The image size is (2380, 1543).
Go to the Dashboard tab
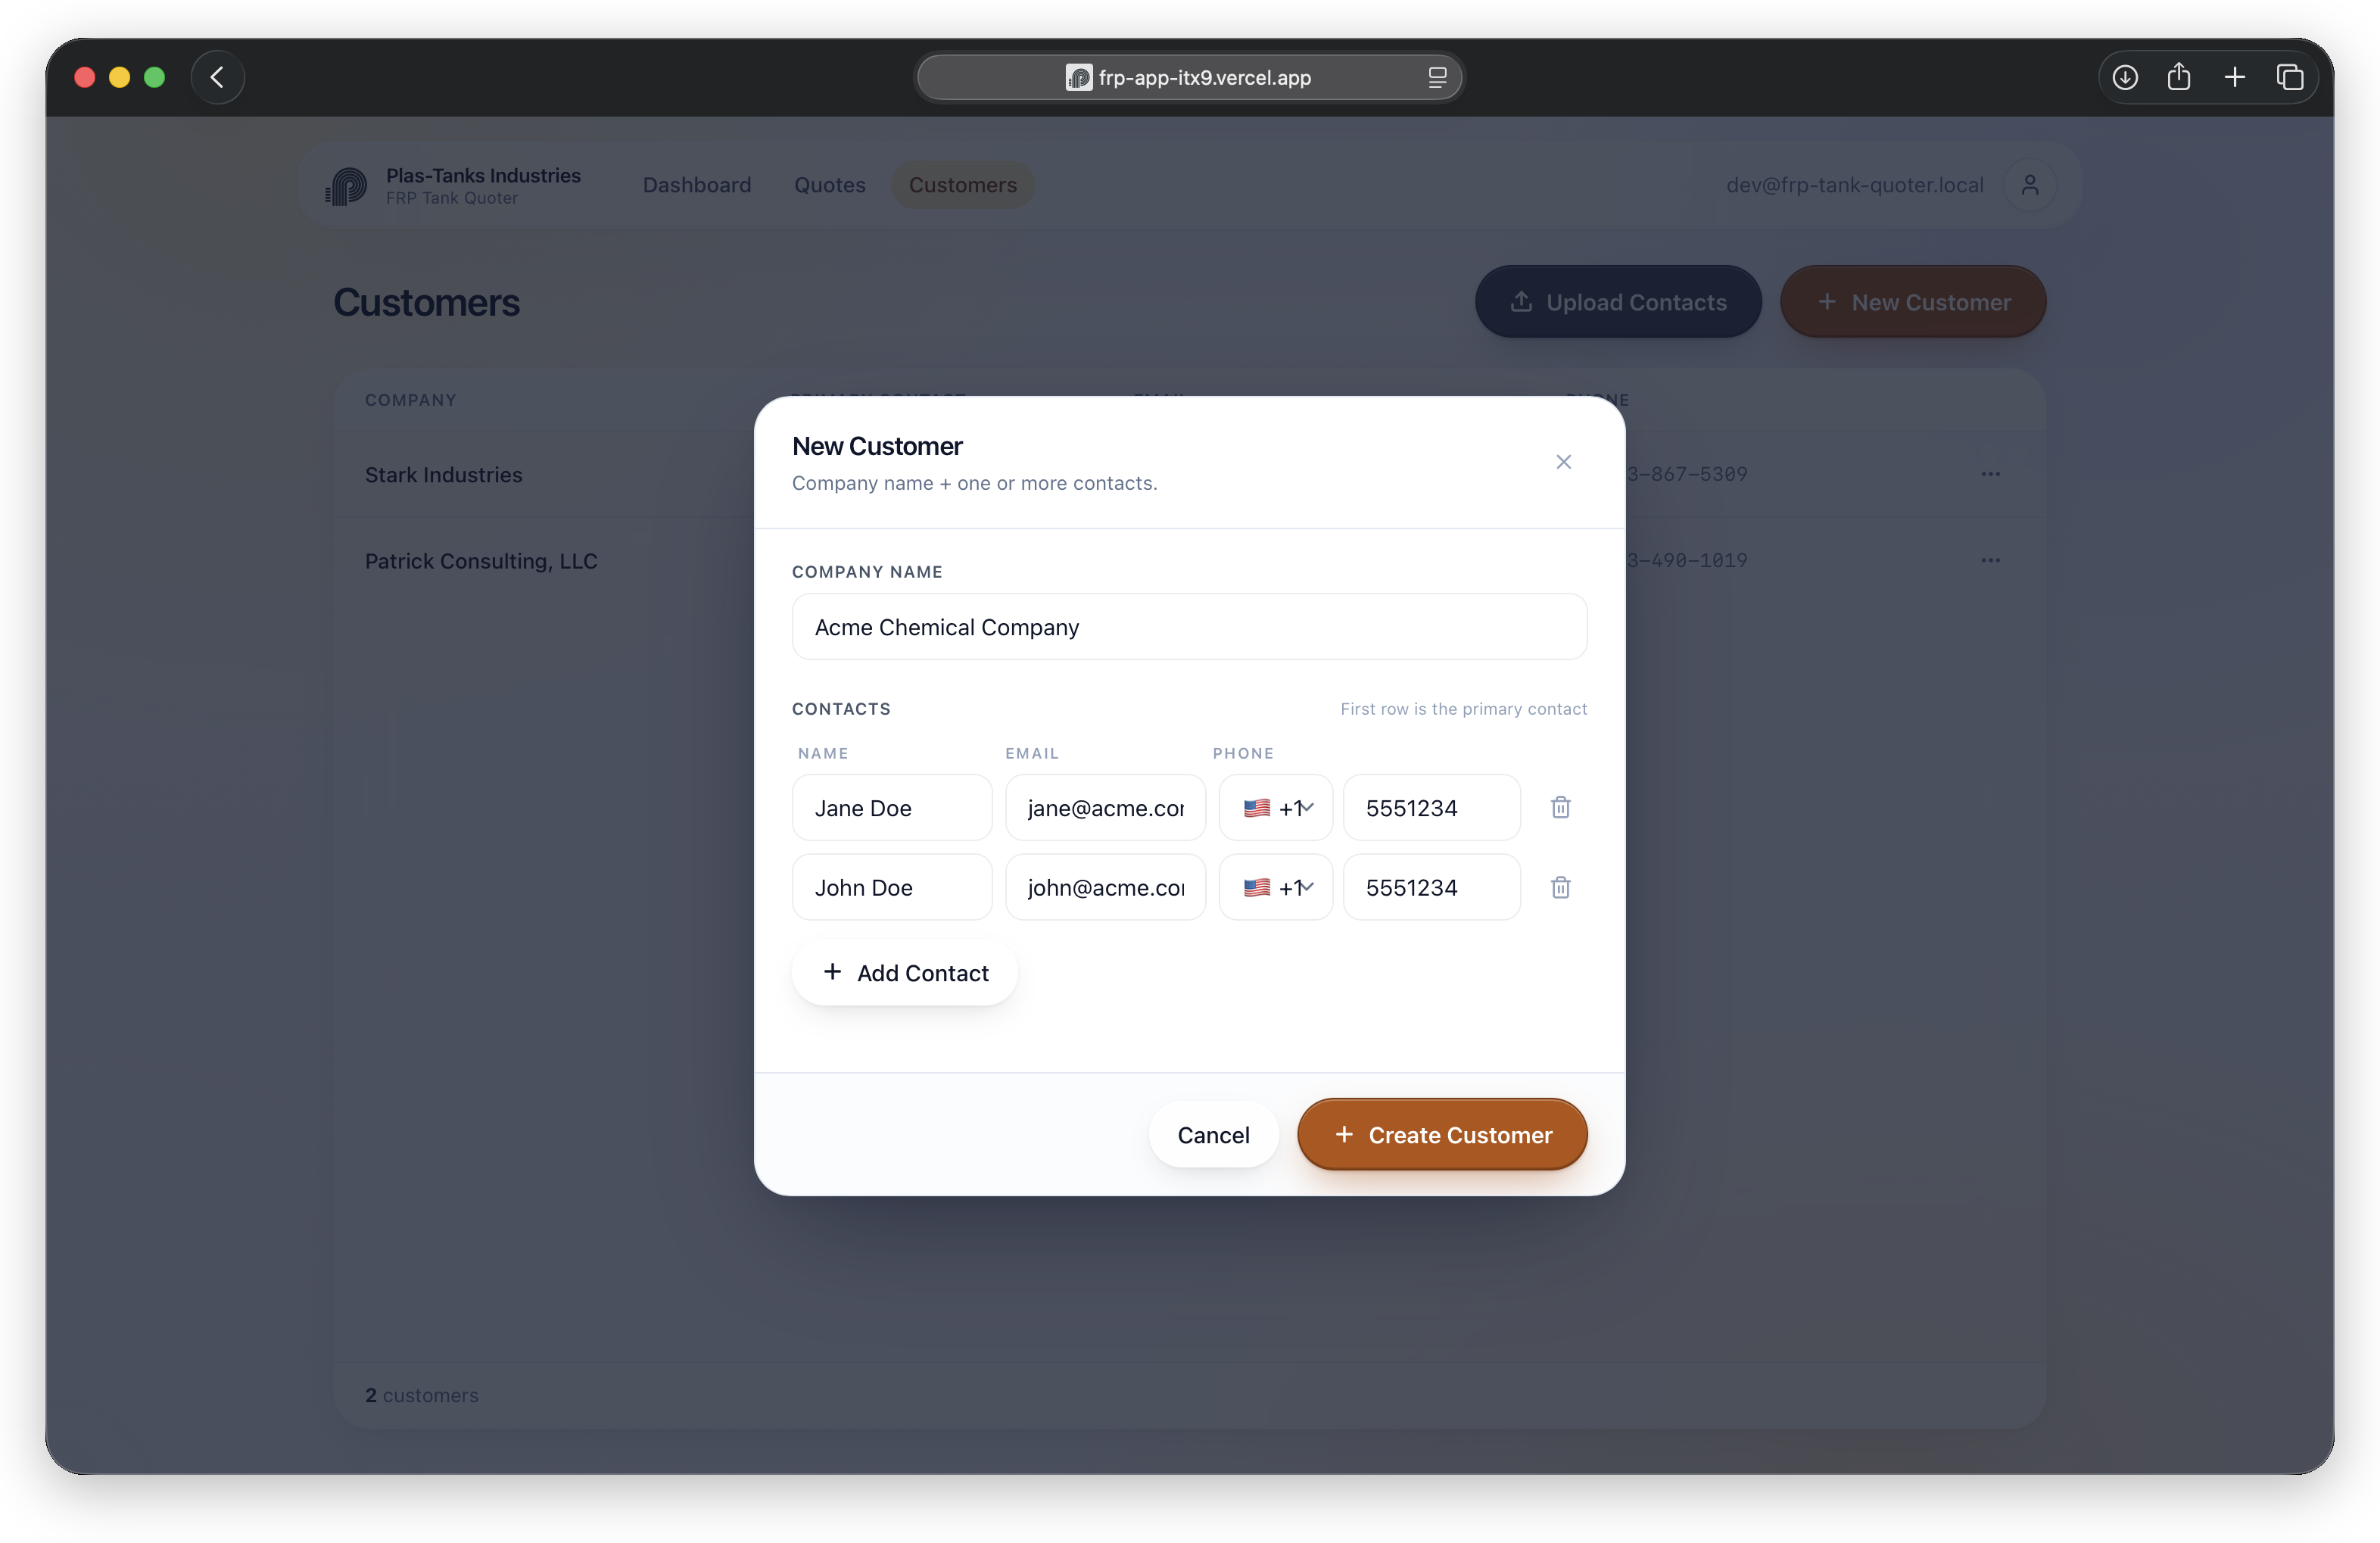697,185
